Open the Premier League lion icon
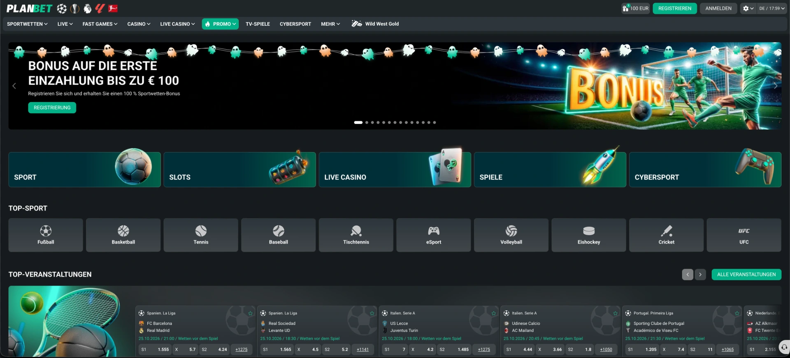790x358 pixels. point(87,8)
